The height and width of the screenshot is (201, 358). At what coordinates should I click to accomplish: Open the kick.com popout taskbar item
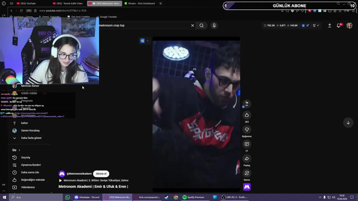(147, 197)
